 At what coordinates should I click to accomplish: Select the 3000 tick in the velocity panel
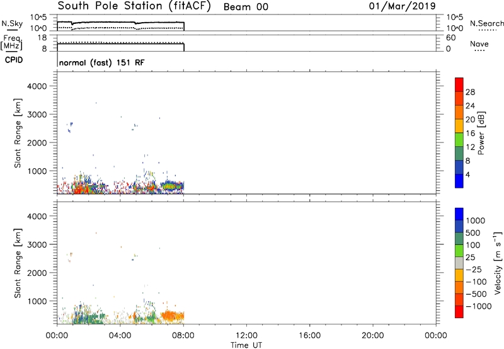[x=37, y=244]
